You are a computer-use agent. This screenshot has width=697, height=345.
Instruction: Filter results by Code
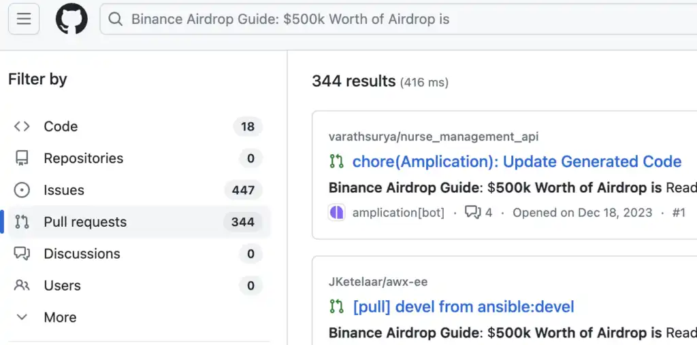(x=139, y=126)
